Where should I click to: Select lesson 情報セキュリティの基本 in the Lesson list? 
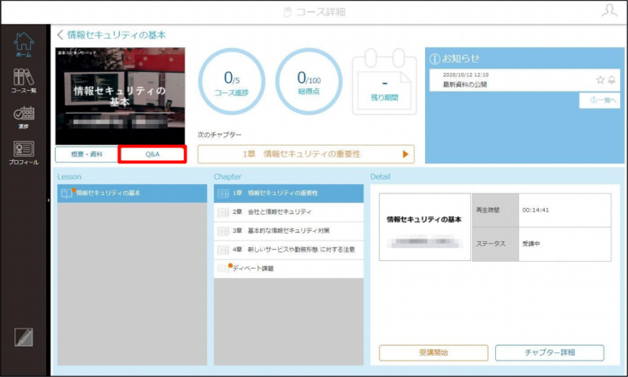[x=132, y=193]
